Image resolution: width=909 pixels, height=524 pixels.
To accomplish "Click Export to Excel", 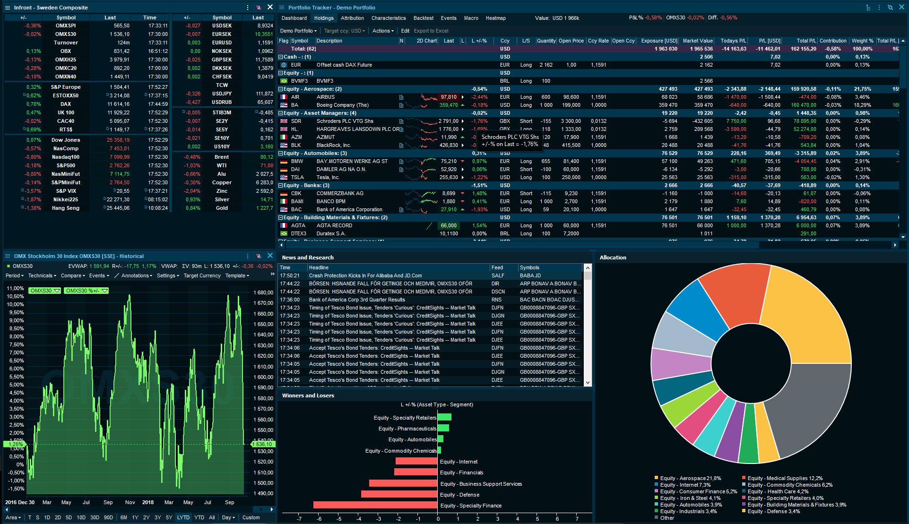I will [431, 31].
